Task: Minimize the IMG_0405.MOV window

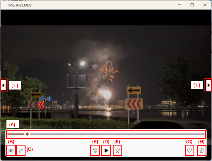Action: tap(179, 5)
